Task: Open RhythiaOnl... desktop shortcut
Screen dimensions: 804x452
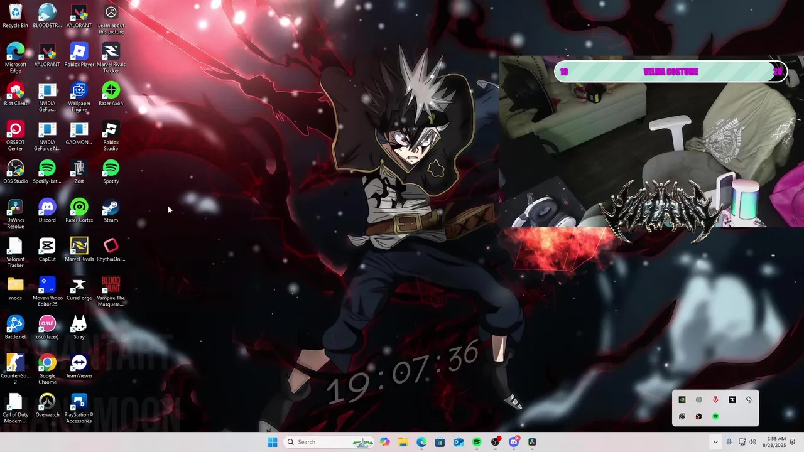Action: [x=111, y=250]
